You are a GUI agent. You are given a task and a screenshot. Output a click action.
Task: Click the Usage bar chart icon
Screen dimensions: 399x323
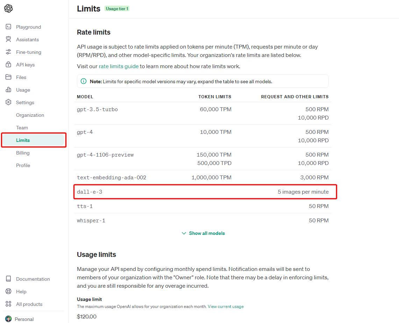point(8,89)
